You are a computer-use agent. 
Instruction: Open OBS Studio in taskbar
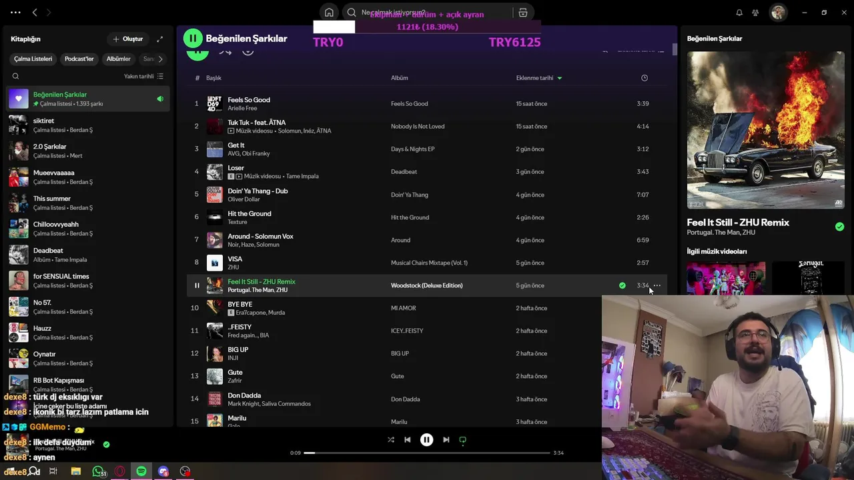pyautogui.click(x=185, y=471)
